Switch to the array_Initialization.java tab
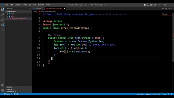This screenshot has height=98, width=174. (x=55, y=8)
